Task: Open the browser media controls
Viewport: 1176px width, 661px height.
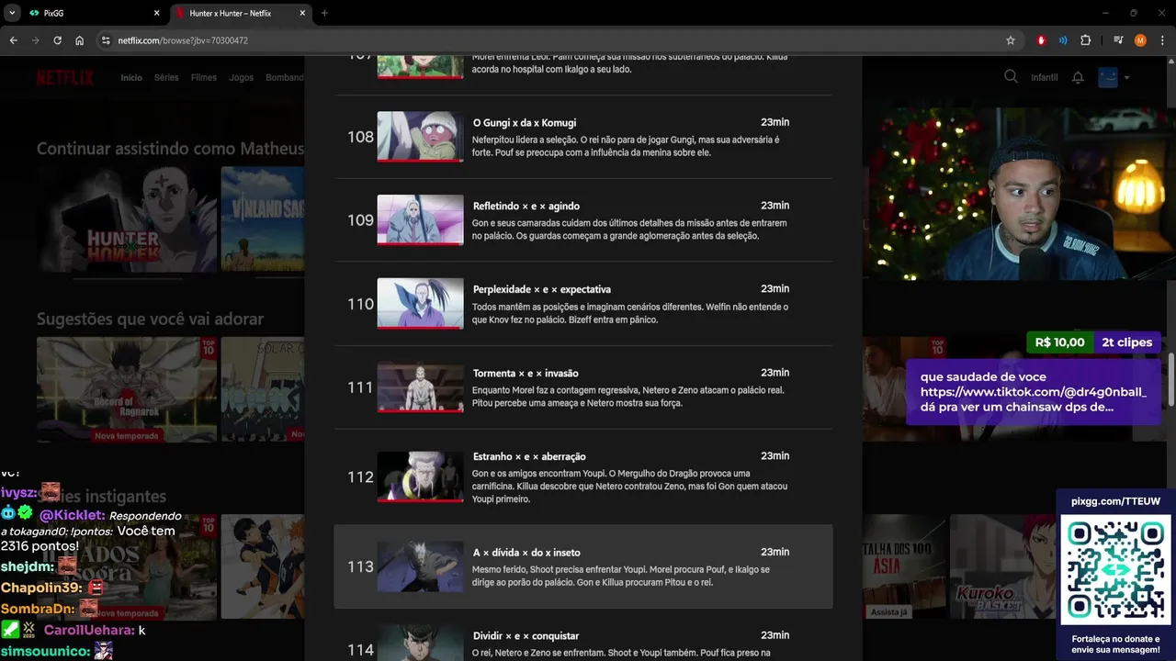Action: click(x=1118, y=40)
